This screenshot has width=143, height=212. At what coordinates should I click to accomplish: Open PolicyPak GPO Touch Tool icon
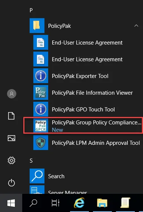click(41, 109)
